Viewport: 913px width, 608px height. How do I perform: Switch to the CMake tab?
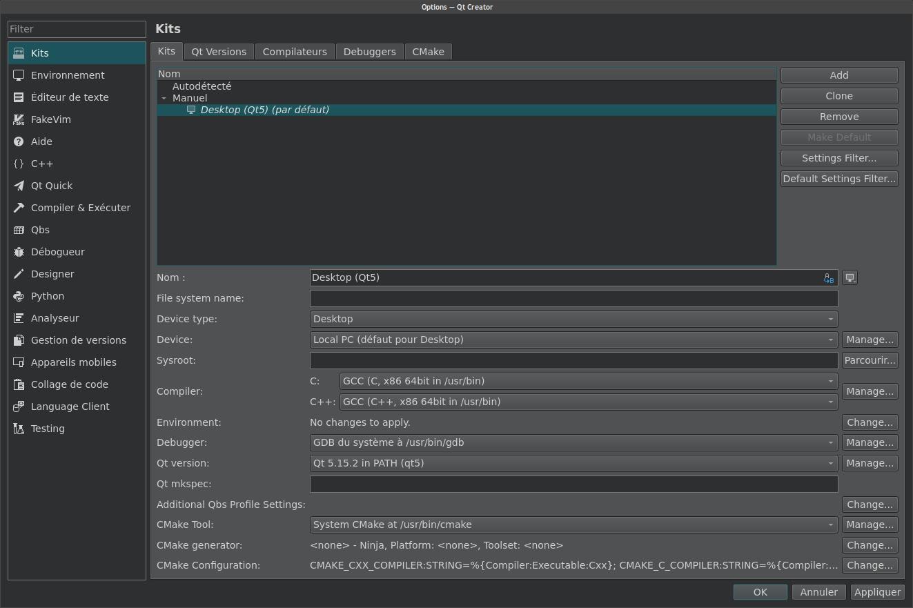428,52
